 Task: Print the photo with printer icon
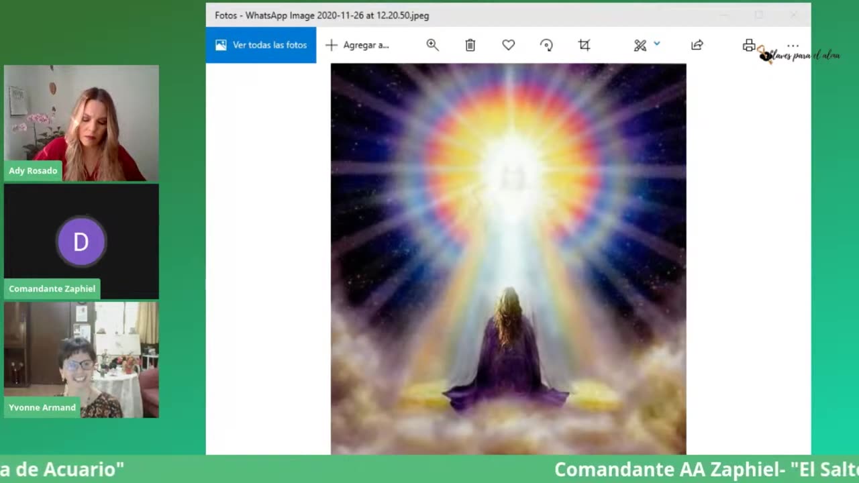749,45
